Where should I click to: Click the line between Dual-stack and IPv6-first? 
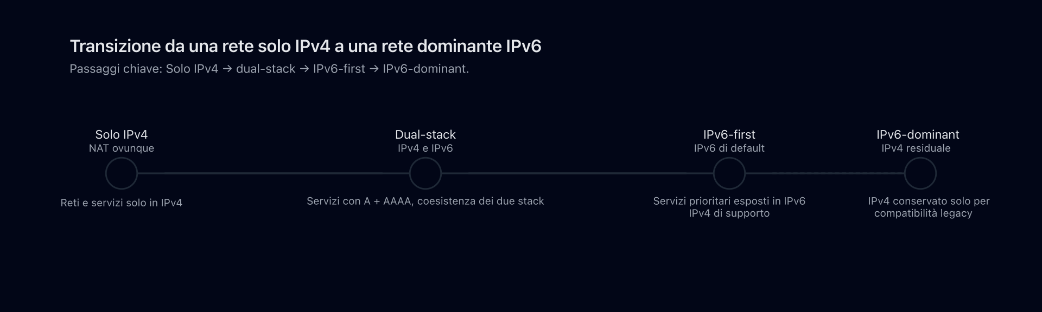577,174
